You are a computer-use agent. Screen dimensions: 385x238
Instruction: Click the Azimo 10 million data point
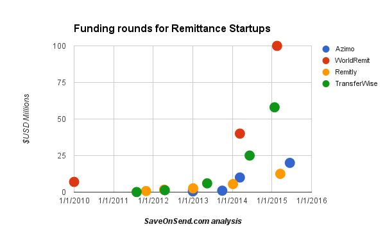[240, 178]
